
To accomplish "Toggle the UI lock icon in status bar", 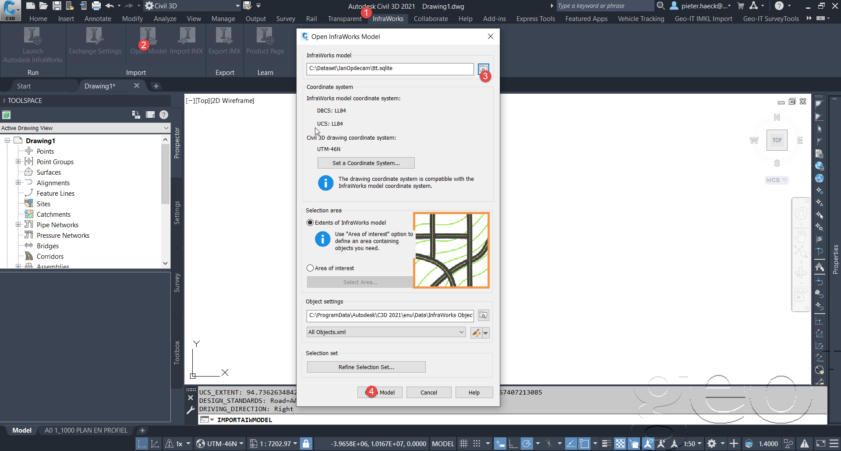I will tap(306, 444).
